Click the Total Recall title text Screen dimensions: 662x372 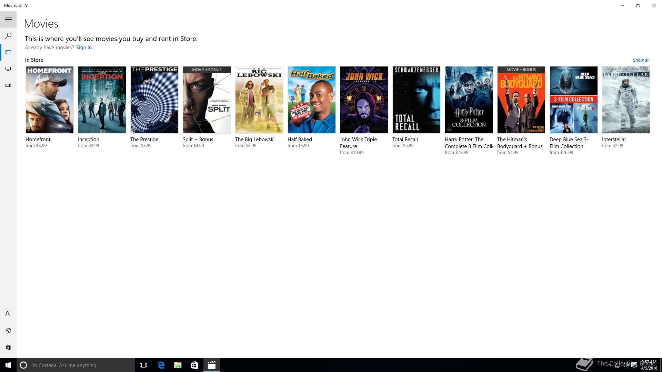(x=405, y=139)
